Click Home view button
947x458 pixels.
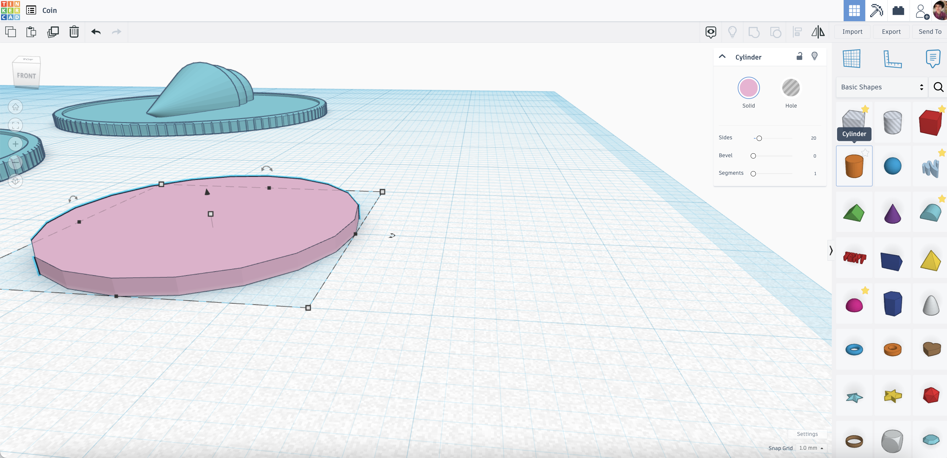click(x=16, y=107)
